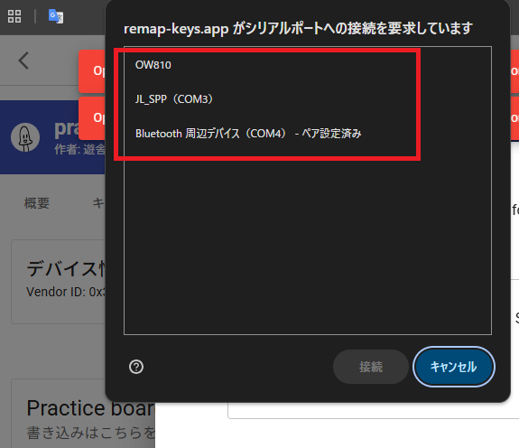Open the browser tab grid icon

14,16
